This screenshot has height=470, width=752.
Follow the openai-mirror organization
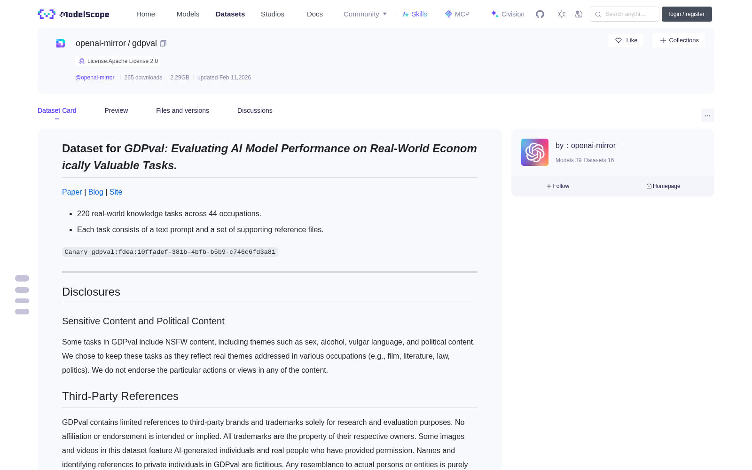(x=558, y=186)
